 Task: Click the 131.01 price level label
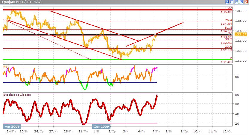(226, 62)
